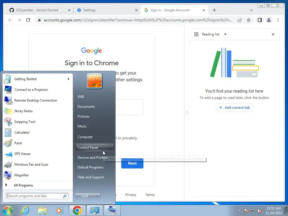Click the Chrome taskbar icon
288x216 pixels.
tap(77, 210)
